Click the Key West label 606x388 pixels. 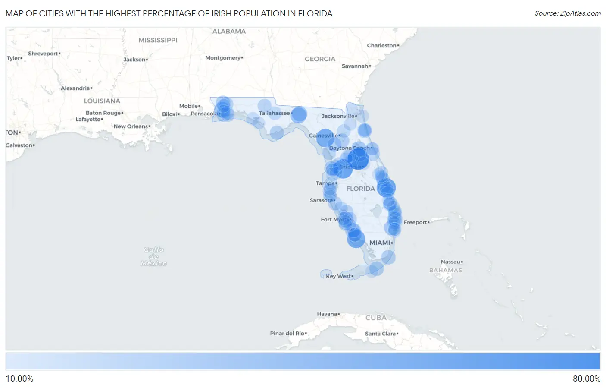tap(338, 276)
